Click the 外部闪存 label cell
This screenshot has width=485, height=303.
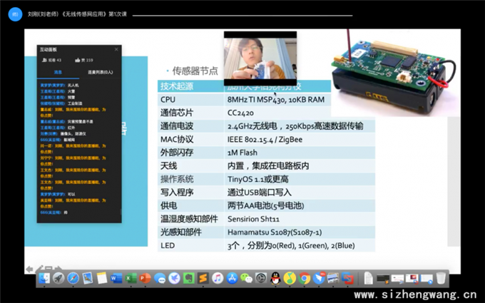pyautogui.click(x=191, y=153)
